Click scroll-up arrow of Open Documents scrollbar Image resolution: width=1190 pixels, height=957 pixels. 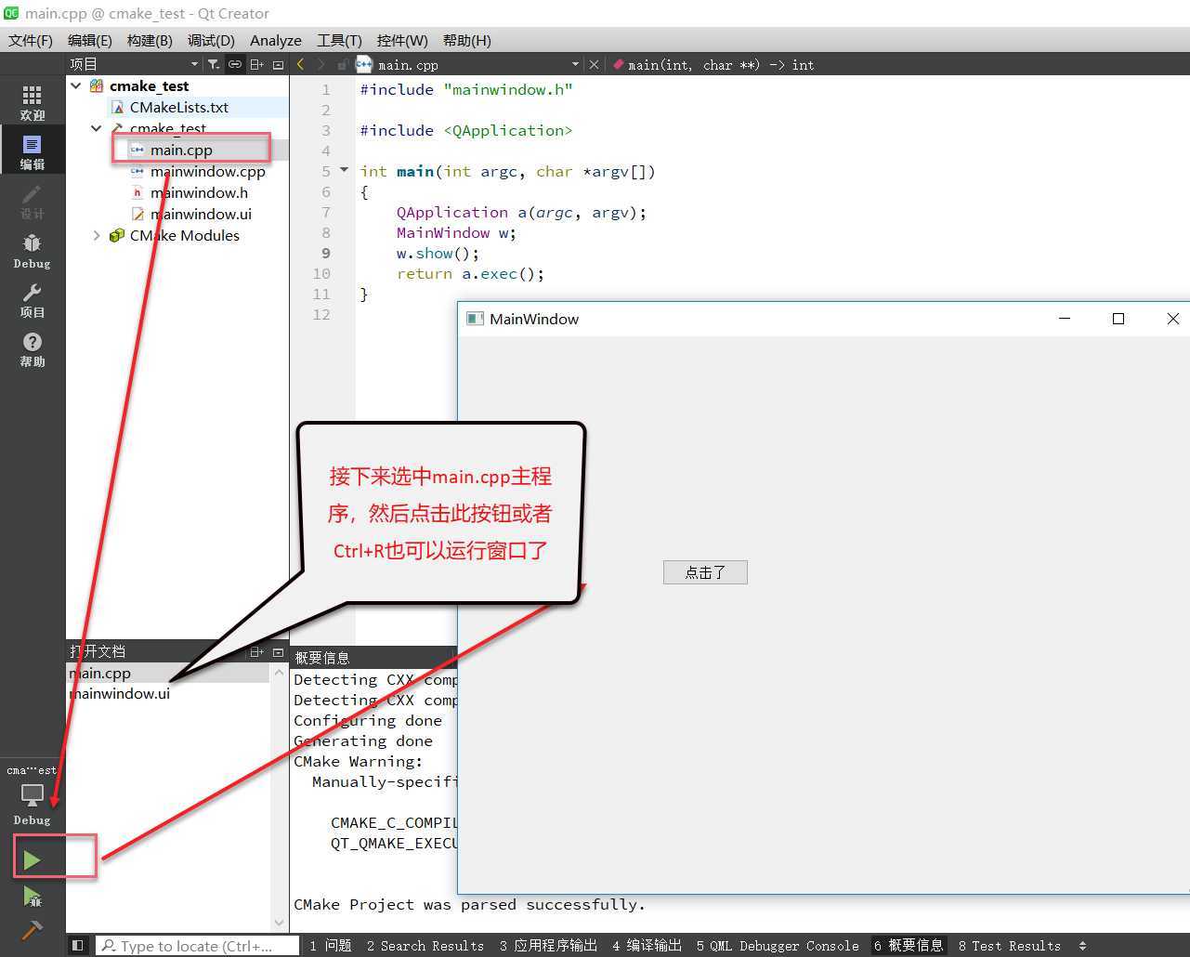280,672
